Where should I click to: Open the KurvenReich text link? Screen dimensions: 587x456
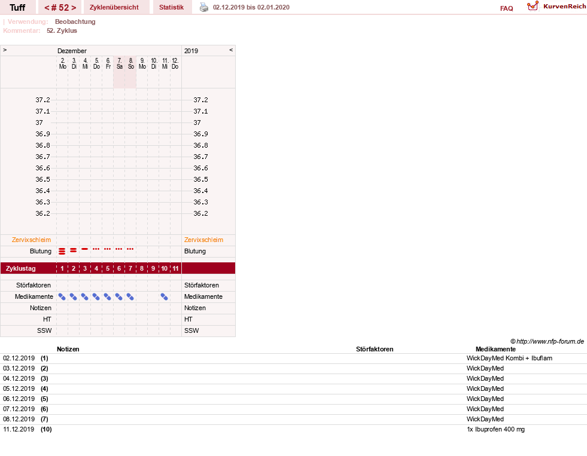click(x=564, y=7)
